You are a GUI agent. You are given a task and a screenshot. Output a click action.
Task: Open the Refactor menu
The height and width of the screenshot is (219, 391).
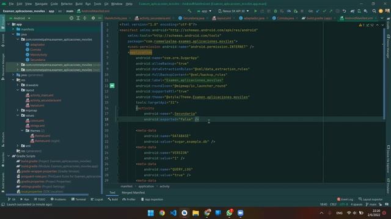67,4
